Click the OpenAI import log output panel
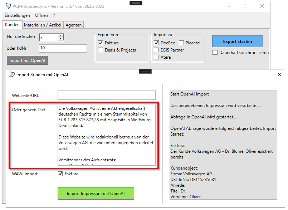 (223, 145)
